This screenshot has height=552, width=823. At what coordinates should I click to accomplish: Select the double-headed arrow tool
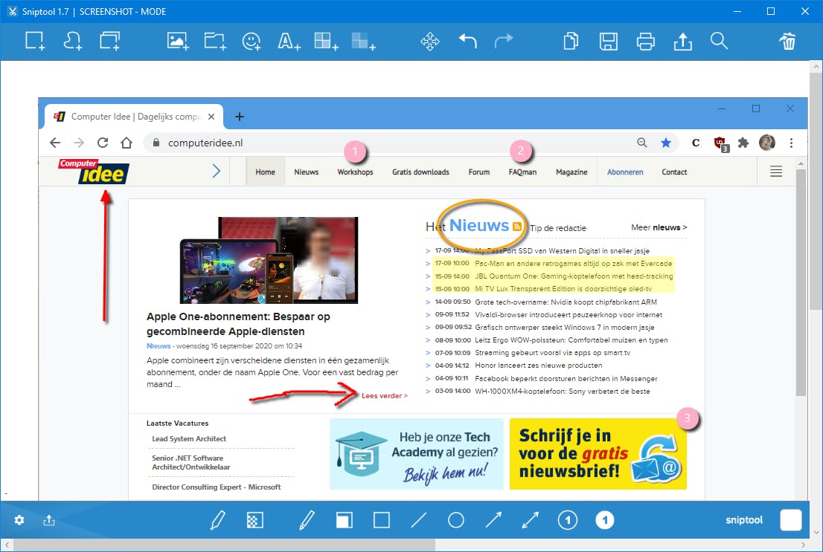coord(530,520)
